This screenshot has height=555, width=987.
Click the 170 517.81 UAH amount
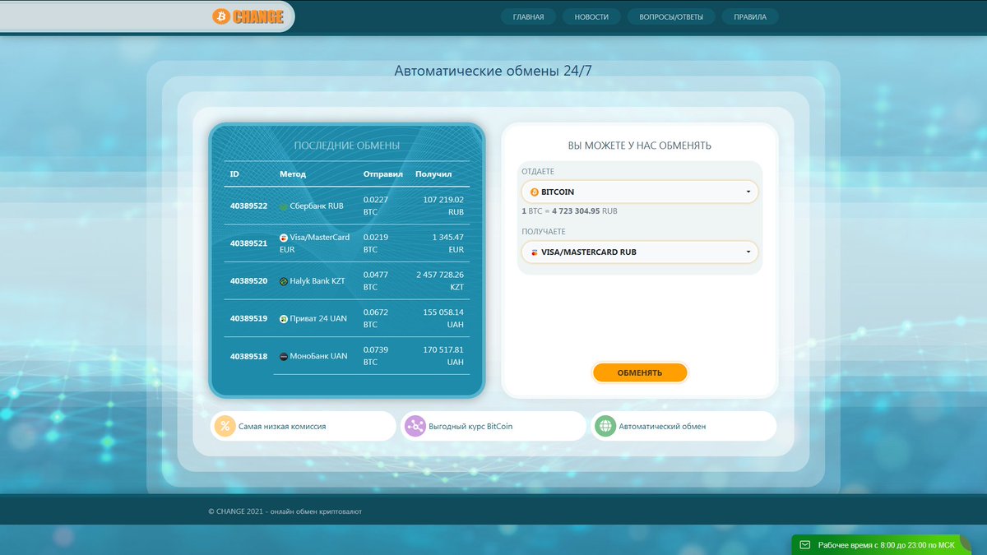pyautogui.click(x=443, y=356)
